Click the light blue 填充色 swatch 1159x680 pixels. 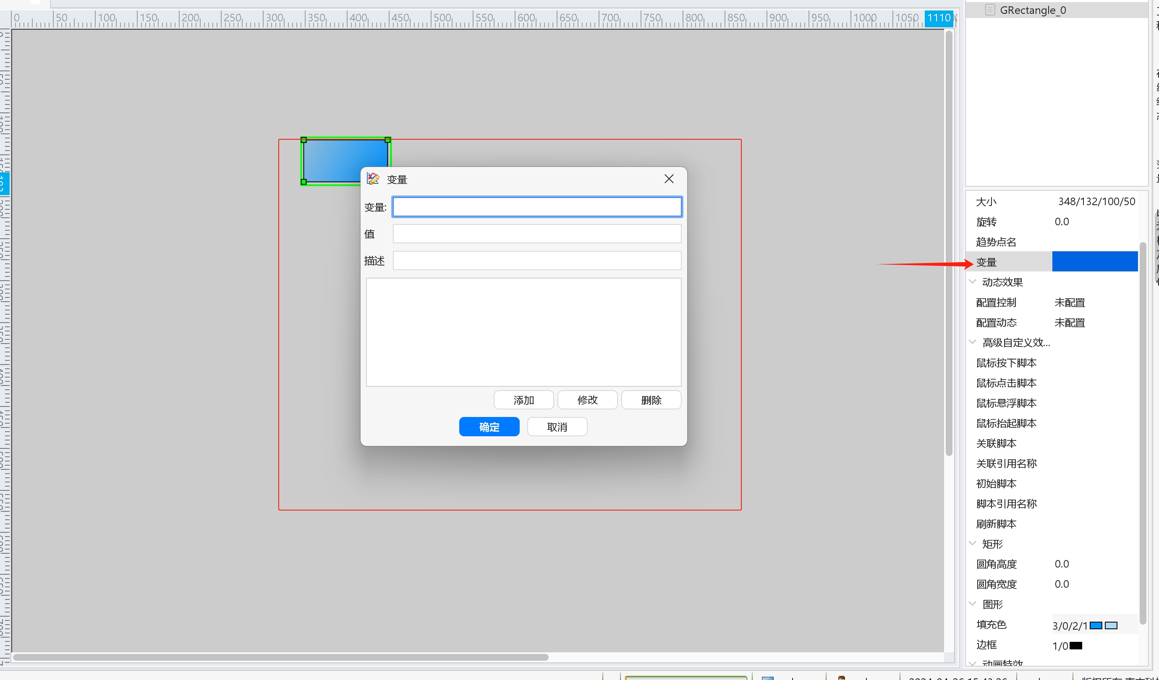(1111, 625)
